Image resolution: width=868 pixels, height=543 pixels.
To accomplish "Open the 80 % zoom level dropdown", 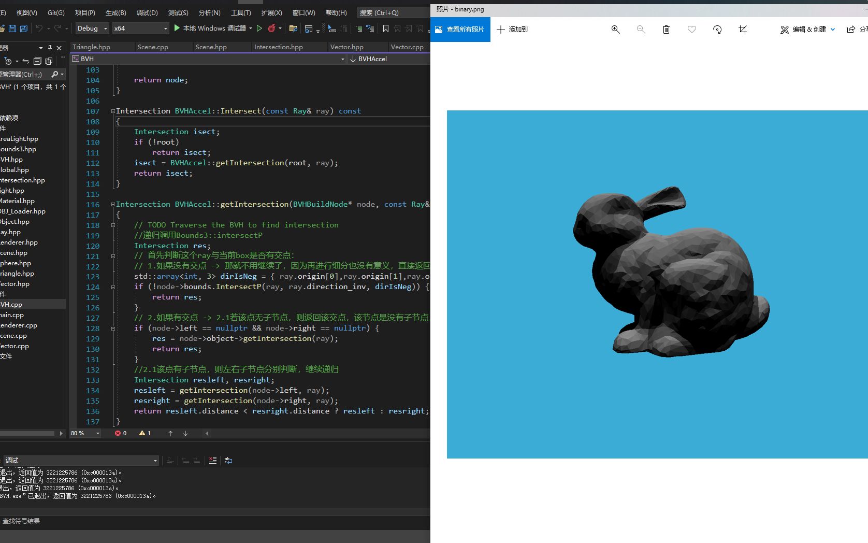I will 85,433.
